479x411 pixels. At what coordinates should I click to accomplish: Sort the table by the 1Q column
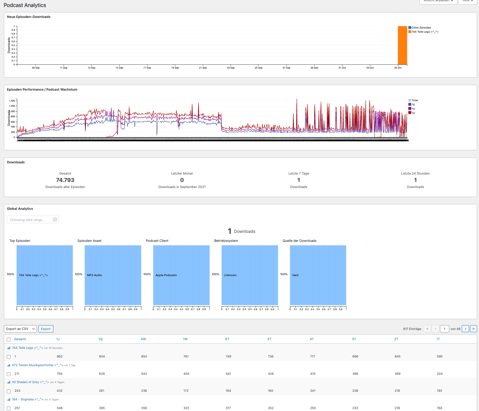pos(100,339)
